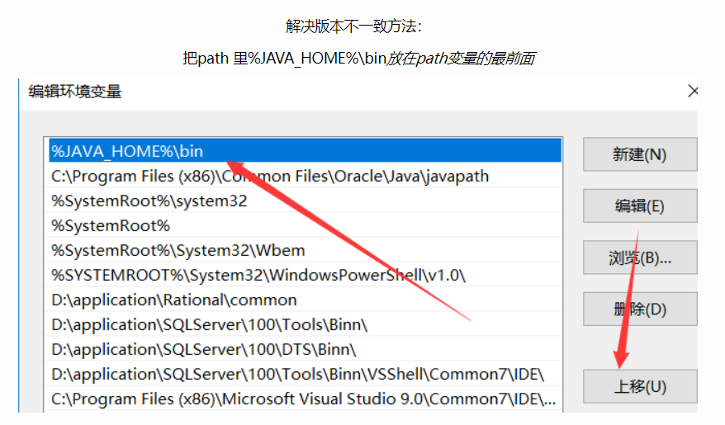Select the Oracle\Java\javapath entry
Viewport: 725px width, 425px height.
[305, 176]
